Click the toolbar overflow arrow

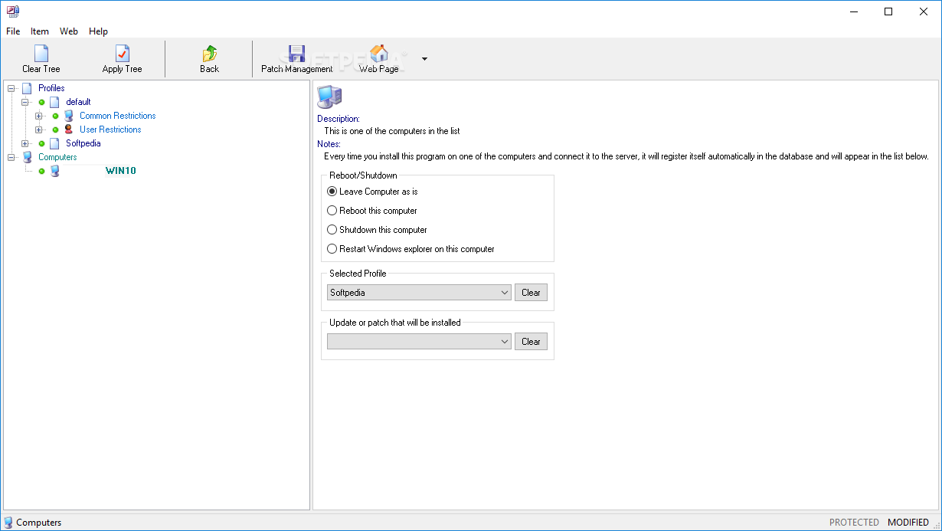click(x=424, y=58)
